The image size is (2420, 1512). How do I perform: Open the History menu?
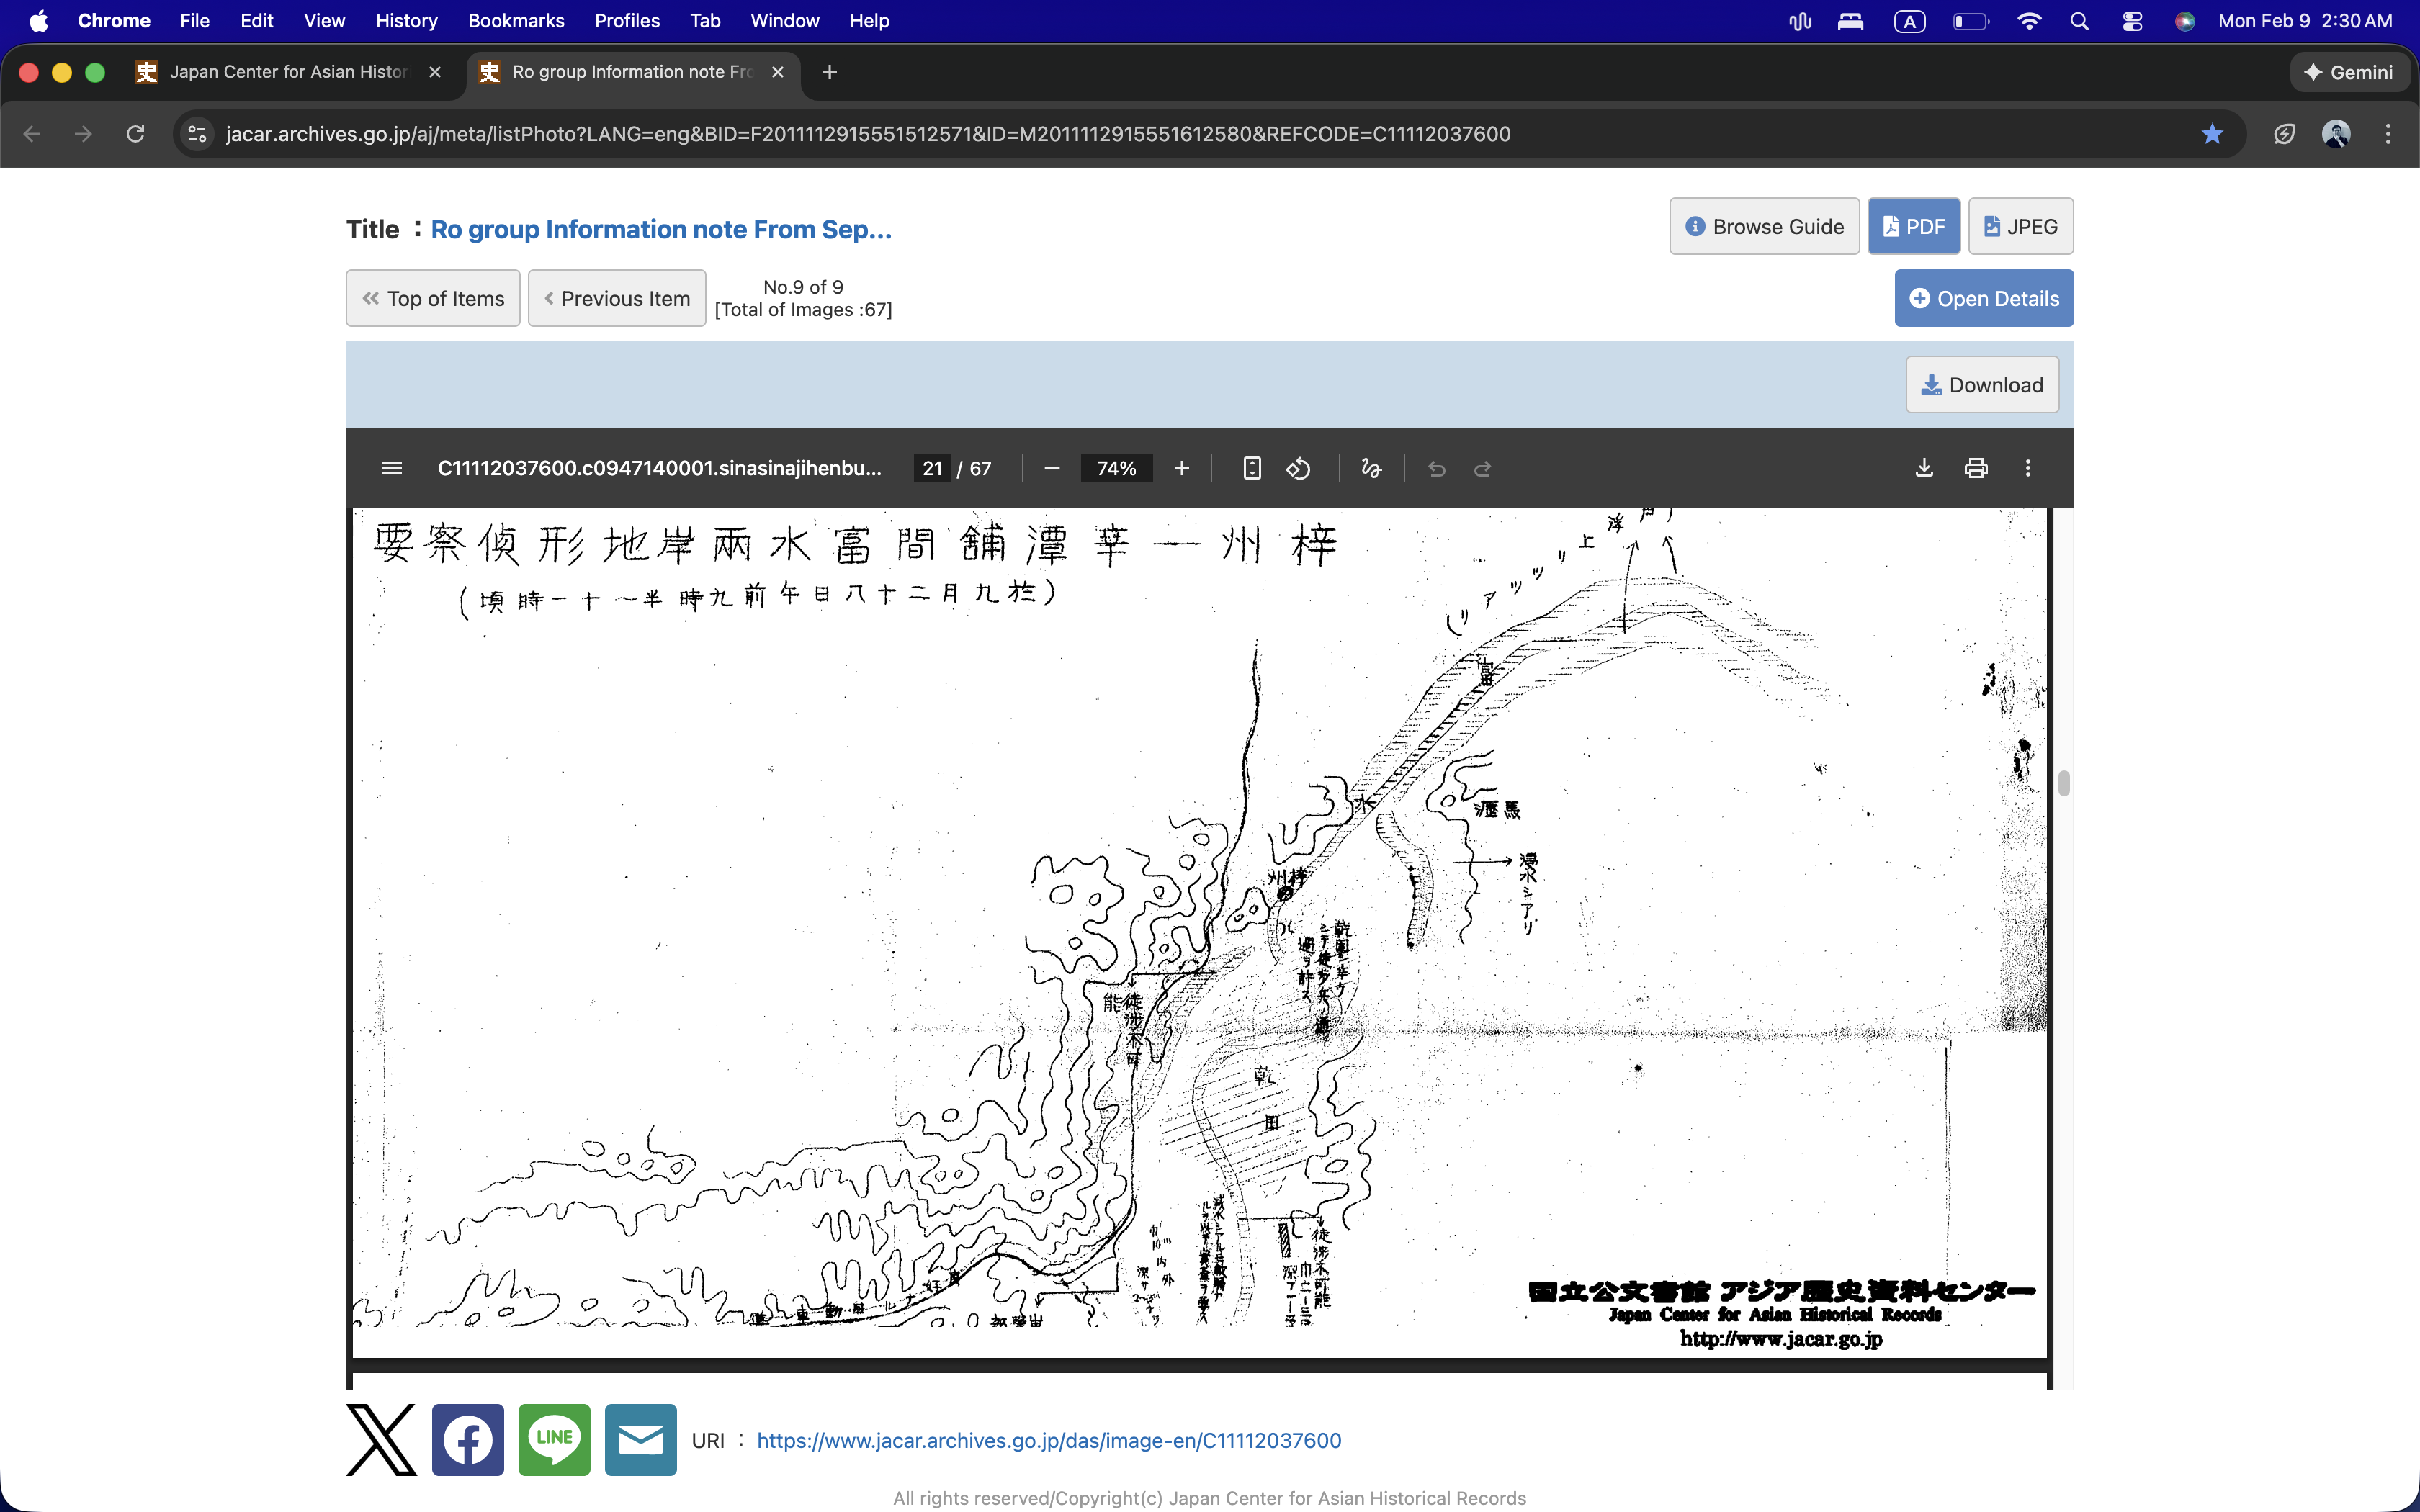406,21
